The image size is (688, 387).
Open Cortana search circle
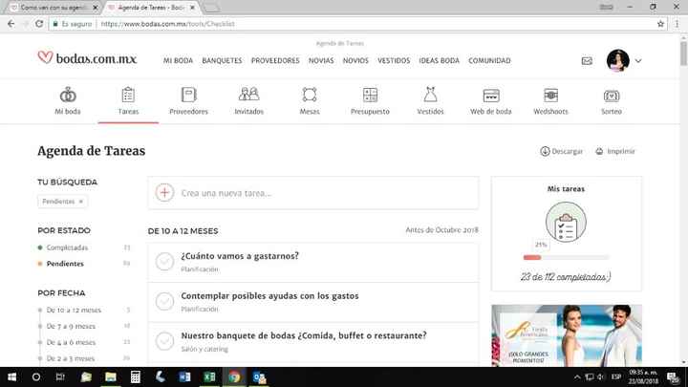(x=36, y=376)
